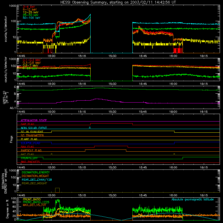Pick the 'BAD_PACKETS' flag label
Viewport: 223px width, 223px height.
coord(30,162)
